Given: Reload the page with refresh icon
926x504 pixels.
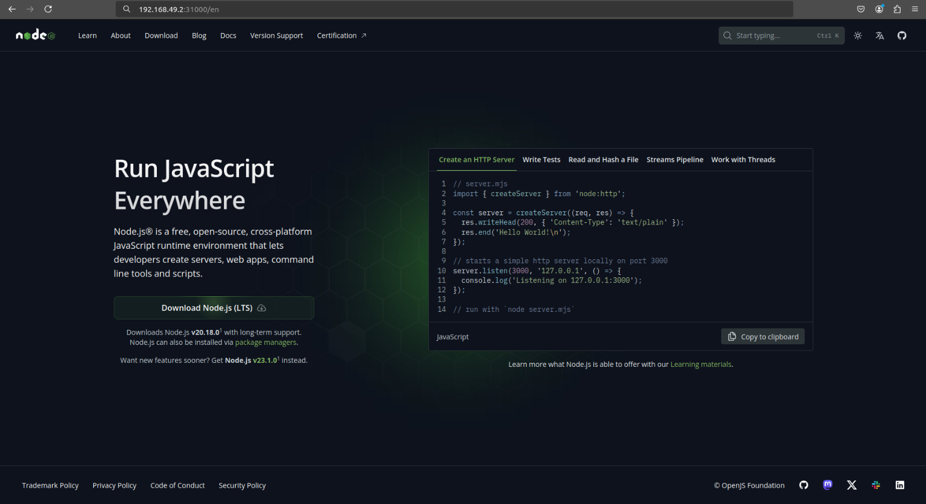Looking at the screenshot, I should [x=48, y=9].
